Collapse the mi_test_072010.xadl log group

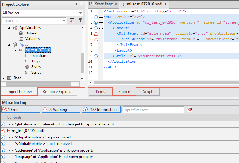point(9,131)
